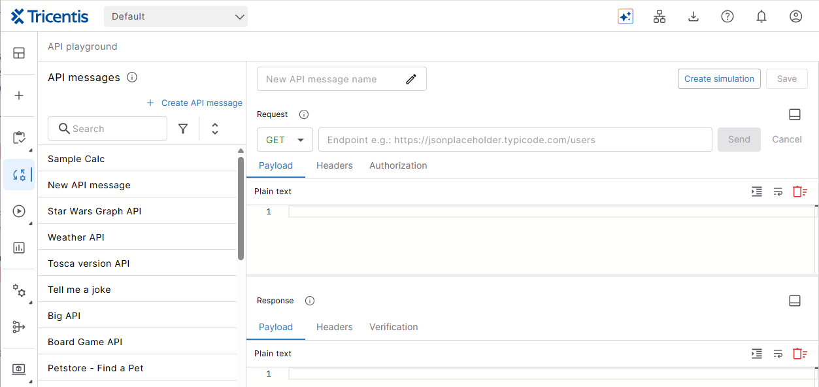Click the API messages list scrollbar

241,209
